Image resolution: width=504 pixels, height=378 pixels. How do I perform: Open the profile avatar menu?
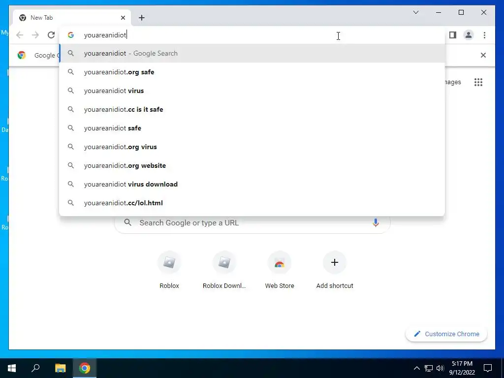[x=469, y=35]
